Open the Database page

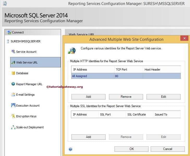(22, 73)
